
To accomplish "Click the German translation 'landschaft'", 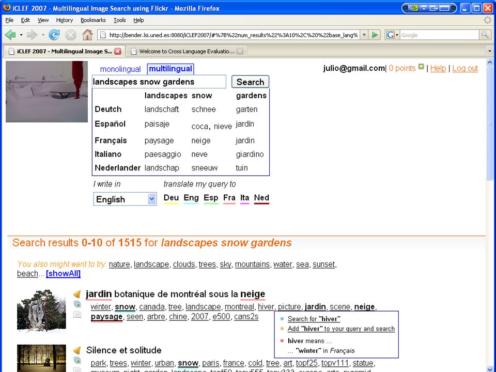I will click(162, 110).
